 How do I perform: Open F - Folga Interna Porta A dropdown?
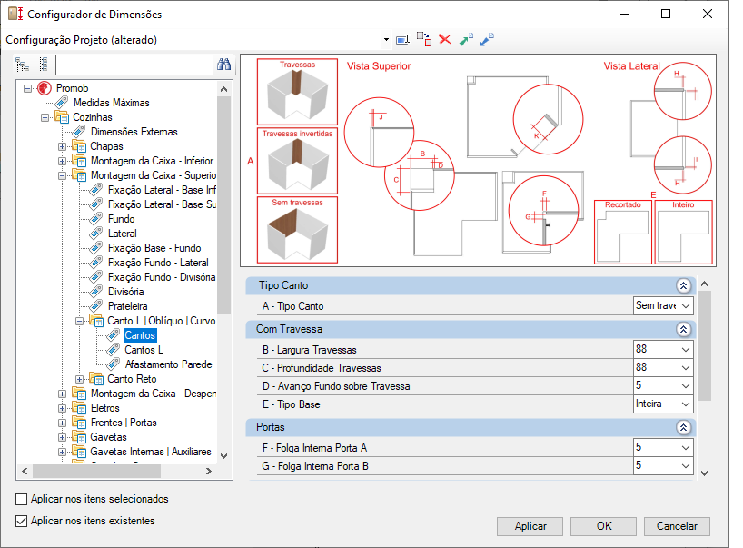[686, 448]
